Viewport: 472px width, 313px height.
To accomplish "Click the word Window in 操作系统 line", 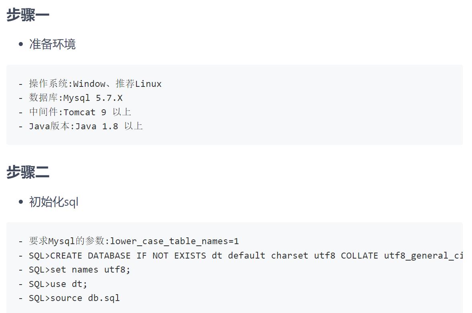I will [89, 84].
